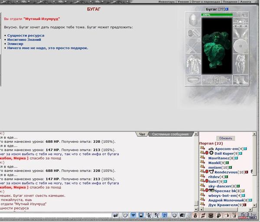Click red injury icon next to SainT
260x222 pixels.
[x=207, y=181]
